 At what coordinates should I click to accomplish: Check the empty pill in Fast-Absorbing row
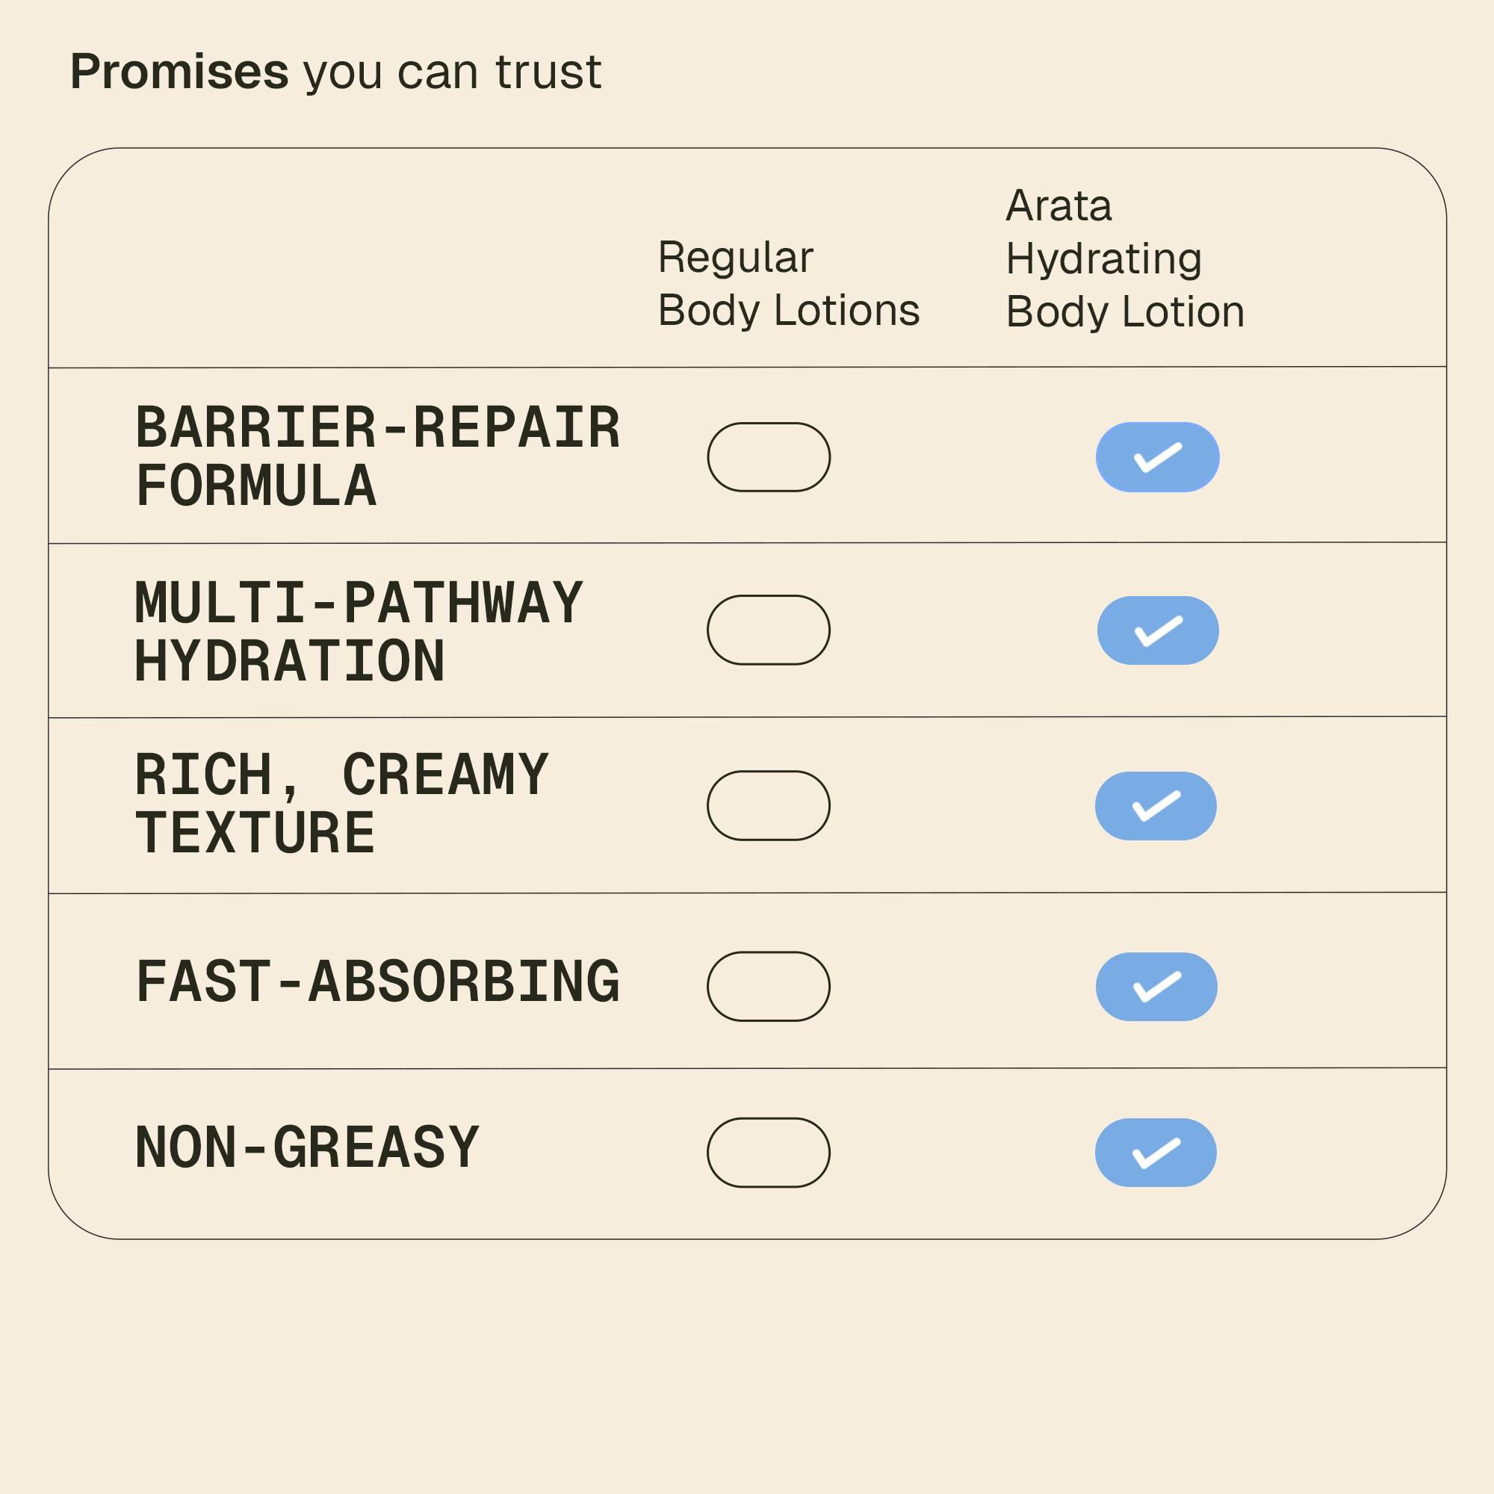(x=769, y=987)
